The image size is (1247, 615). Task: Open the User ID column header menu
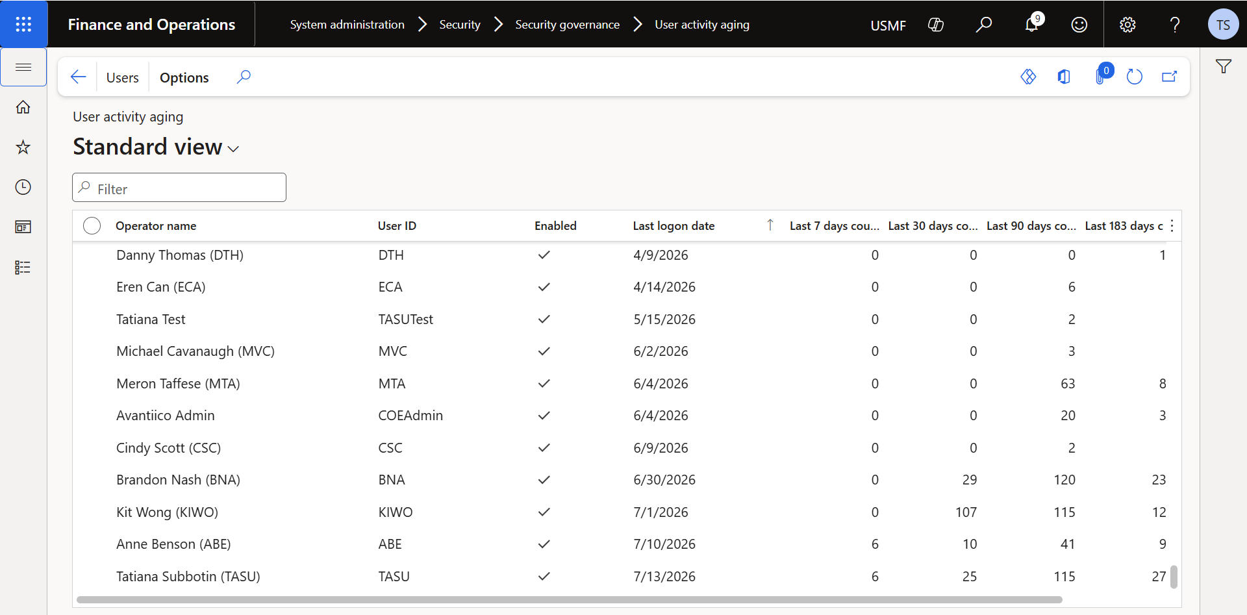click(x=397, y=226)
